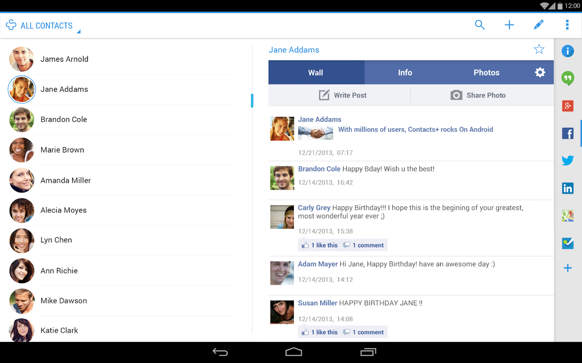Viewport: 582px width, 363px height.
Task: Open Marie Brown's contact photo
Action: [x=21, y=150]
